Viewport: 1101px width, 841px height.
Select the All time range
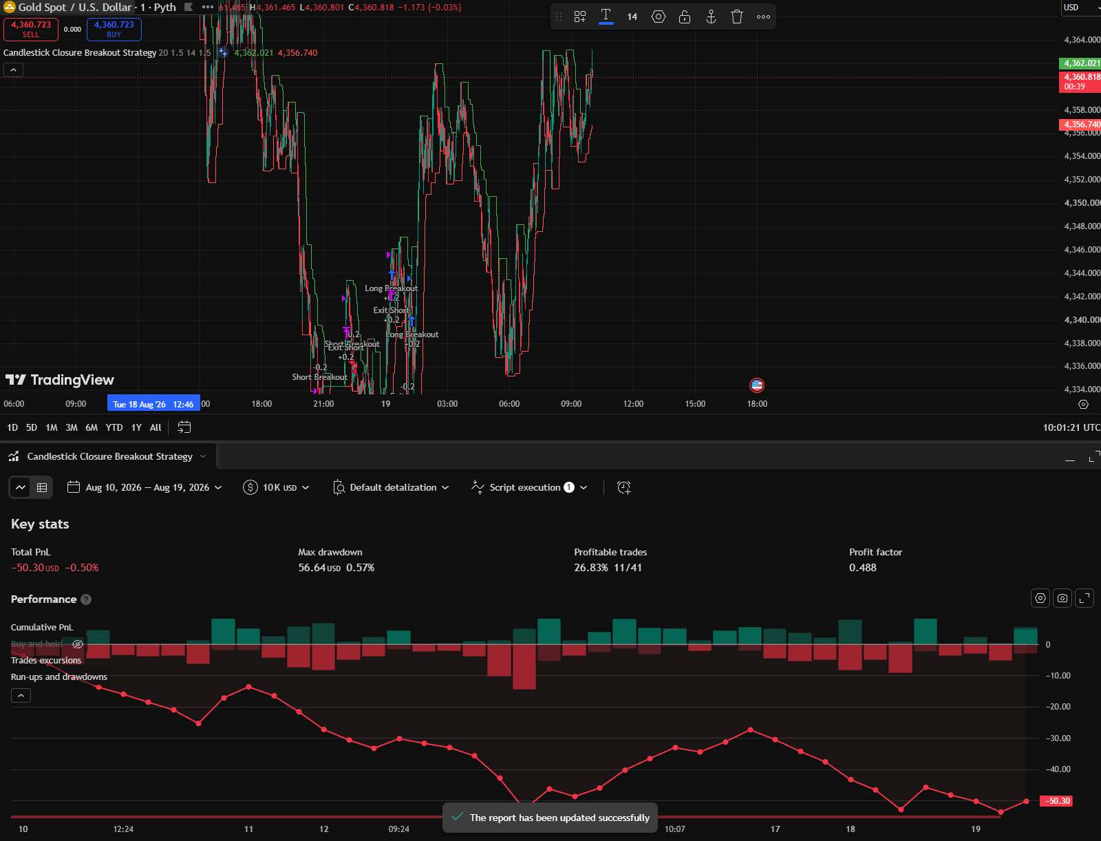pyautogui.click(x=156, y=427)
